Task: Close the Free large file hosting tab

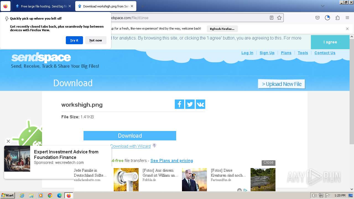Action: coord(69,6)
